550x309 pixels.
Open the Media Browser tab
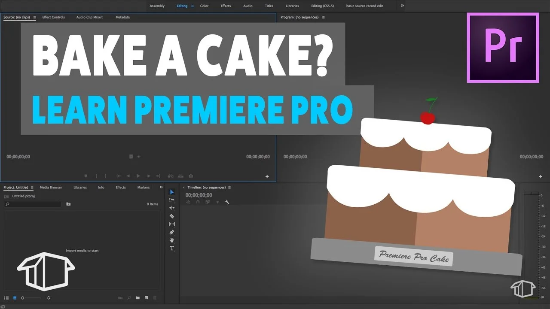coord(51,188)
